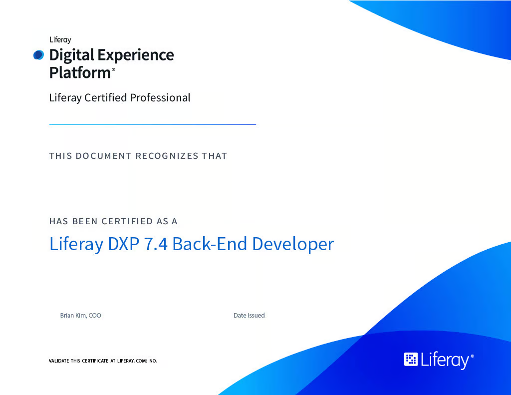This screenshot has width=511, height=395.
Task: Click the blue circle logo beside Digital Experience
Action: (x=38, y=55)
